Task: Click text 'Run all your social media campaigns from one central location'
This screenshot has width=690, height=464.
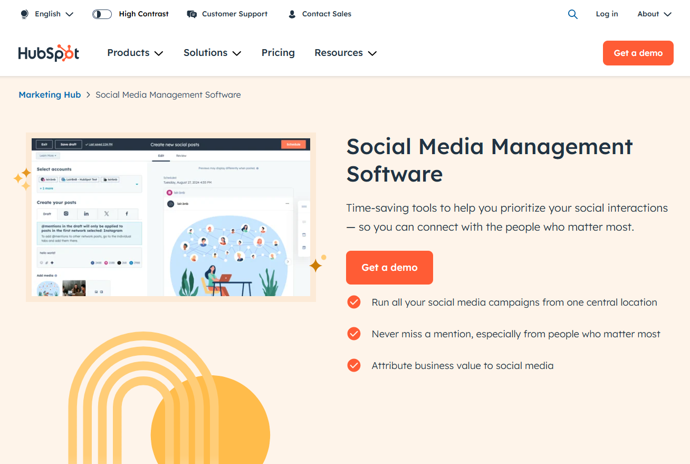Action: (x=514, y=302)
